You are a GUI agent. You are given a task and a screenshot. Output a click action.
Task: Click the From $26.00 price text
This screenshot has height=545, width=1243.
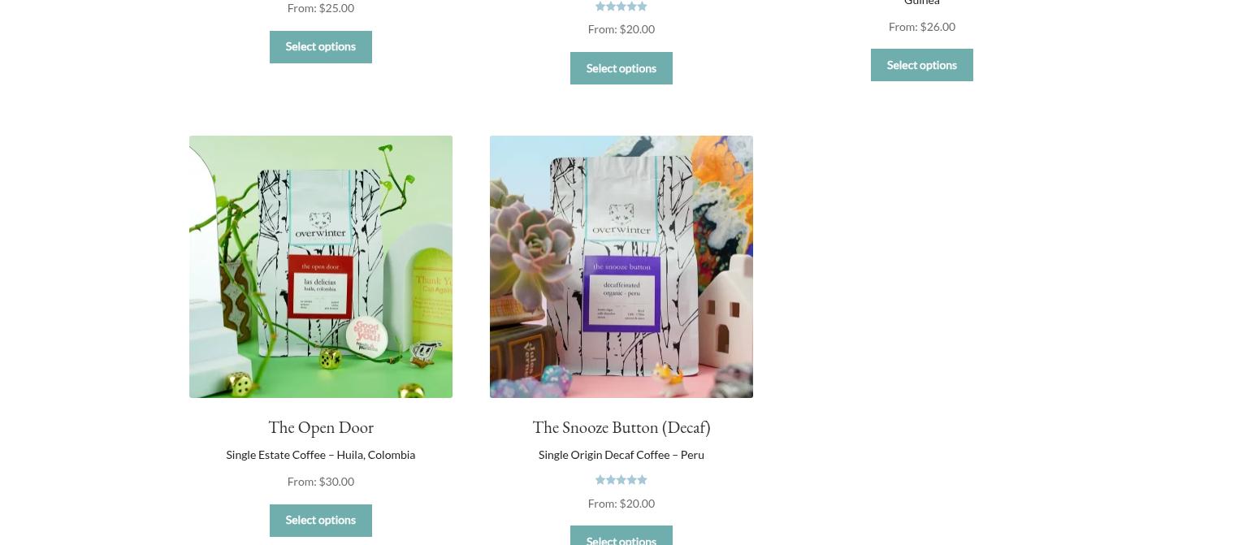tap(922, 27)
